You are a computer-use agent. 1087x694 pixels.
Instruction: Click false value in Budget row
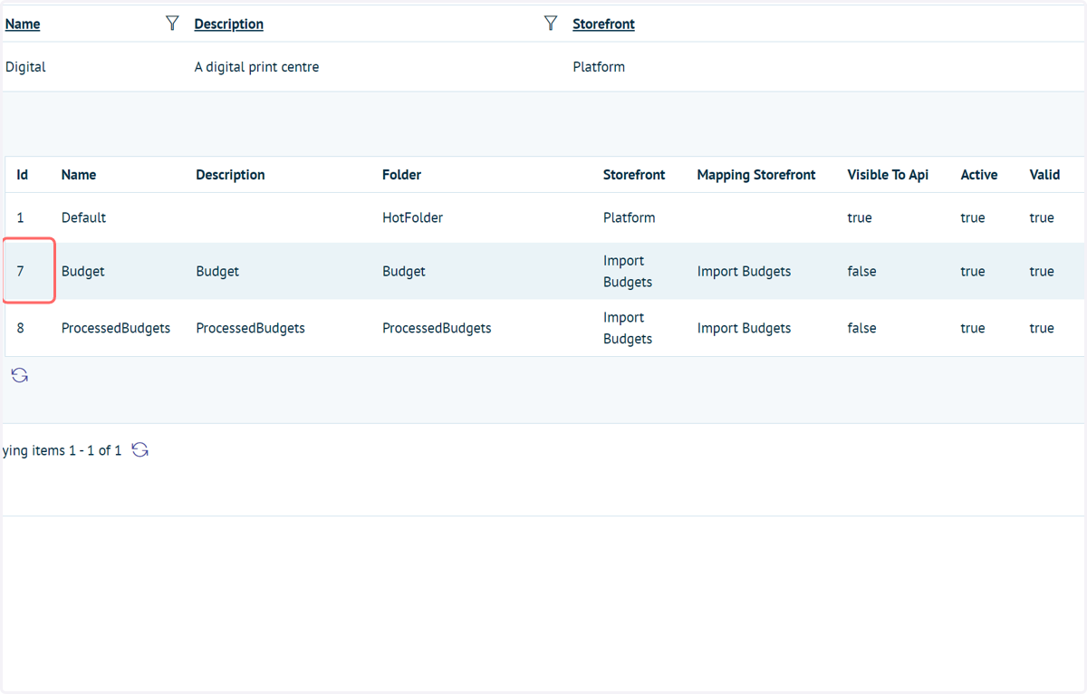click(861, 271)
